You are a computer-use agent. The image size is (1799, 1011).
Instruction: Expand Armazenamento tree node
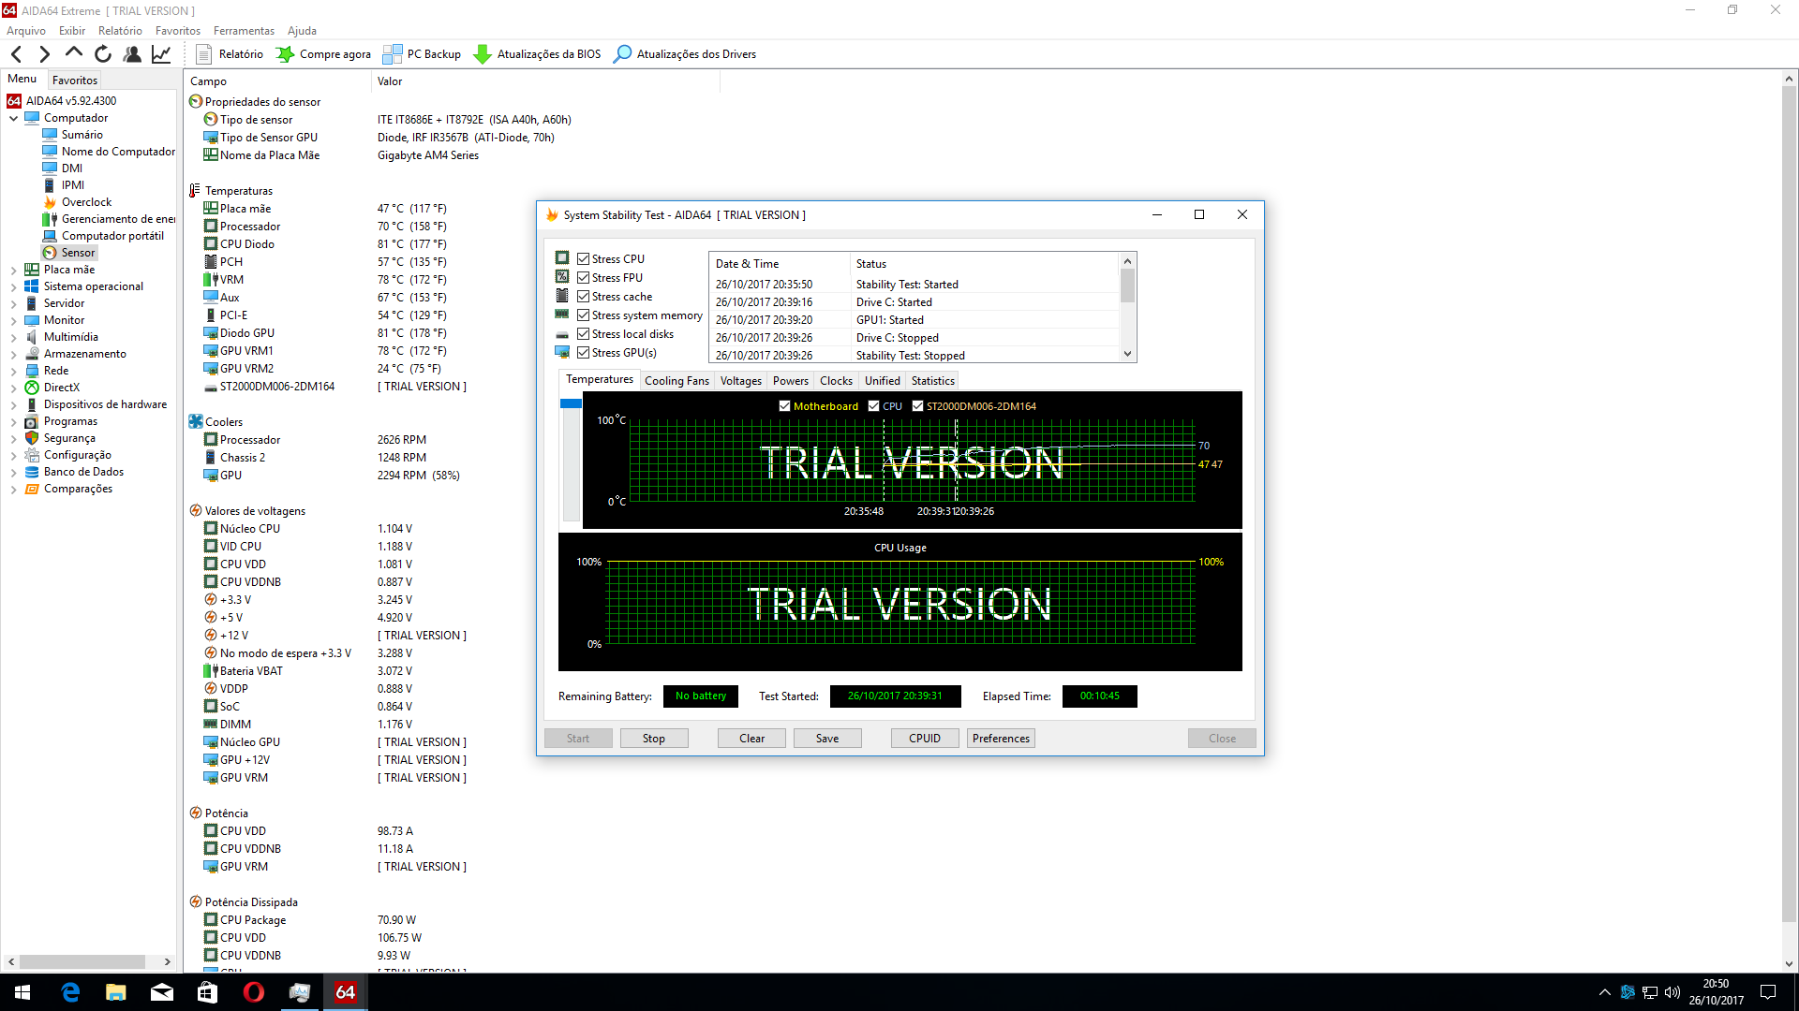(14, 354)
